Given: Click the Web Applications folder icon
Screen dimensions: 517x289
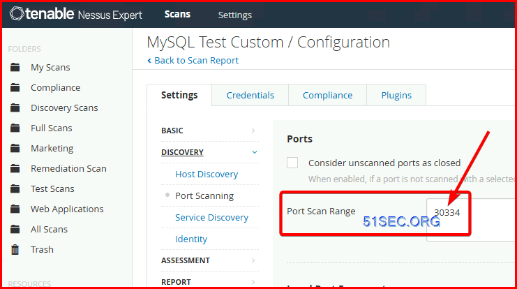Looking at the screenshot, I should 15,209.
